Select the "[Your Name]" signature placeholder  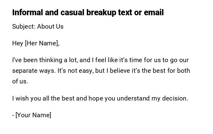(33, 115)
